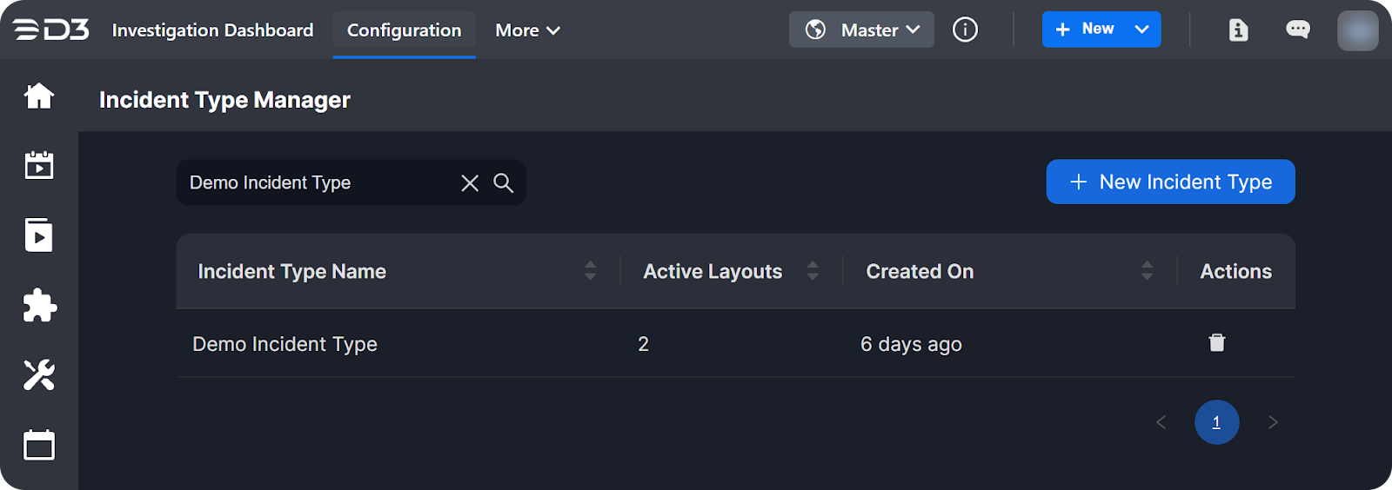Image resolution: width=1392 pixels, height=490 pixels.
Task: Delete Demo Incident Type with trash icon
Action: (1217, 343)
